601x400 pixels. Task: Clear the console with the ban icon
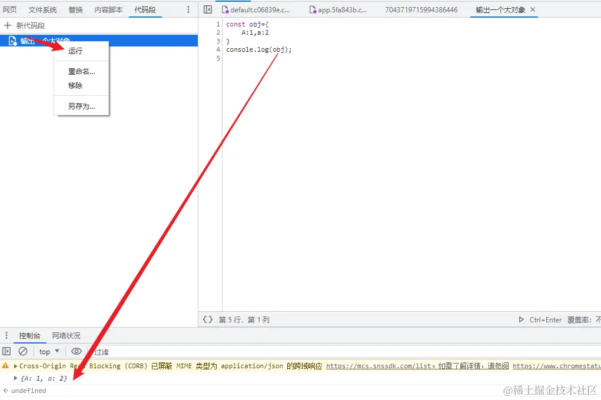[23, 351]
